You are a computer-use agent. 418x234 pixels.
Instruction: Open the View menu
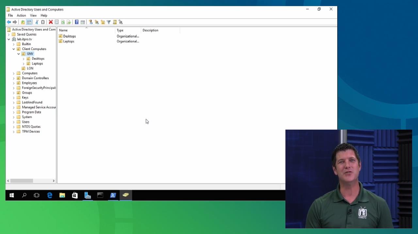(x=33, y=15)
